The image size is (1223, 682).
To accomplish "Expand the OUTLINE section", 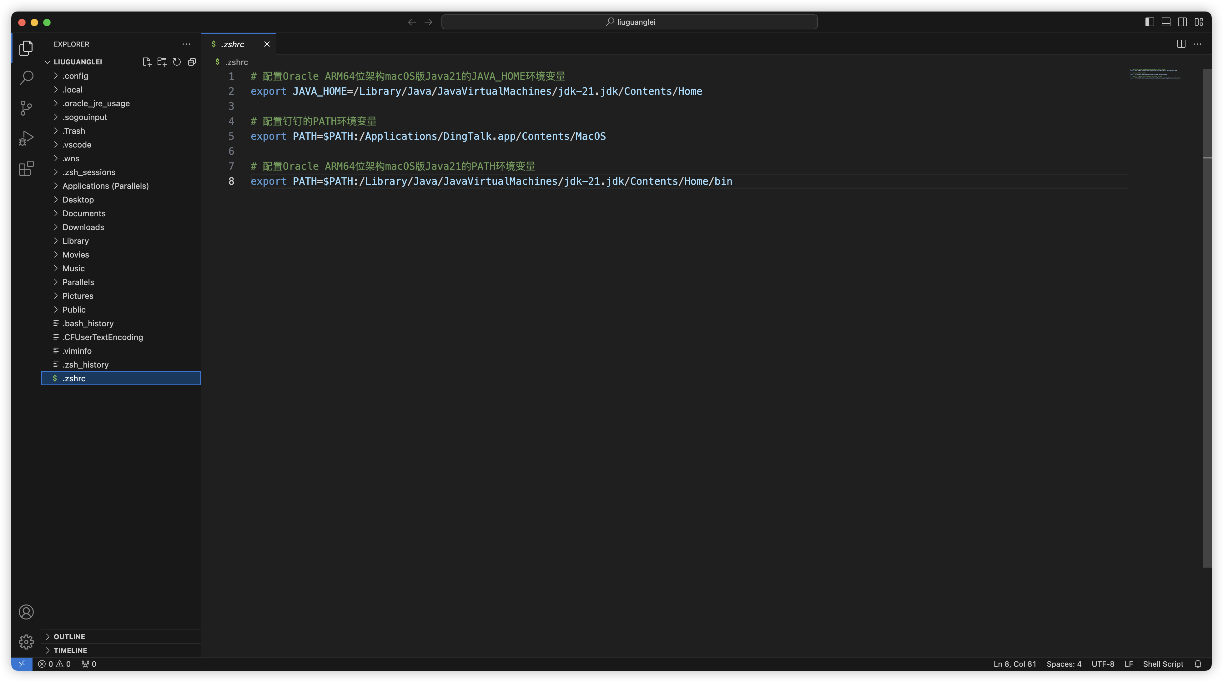I will (x=69, y=636).
